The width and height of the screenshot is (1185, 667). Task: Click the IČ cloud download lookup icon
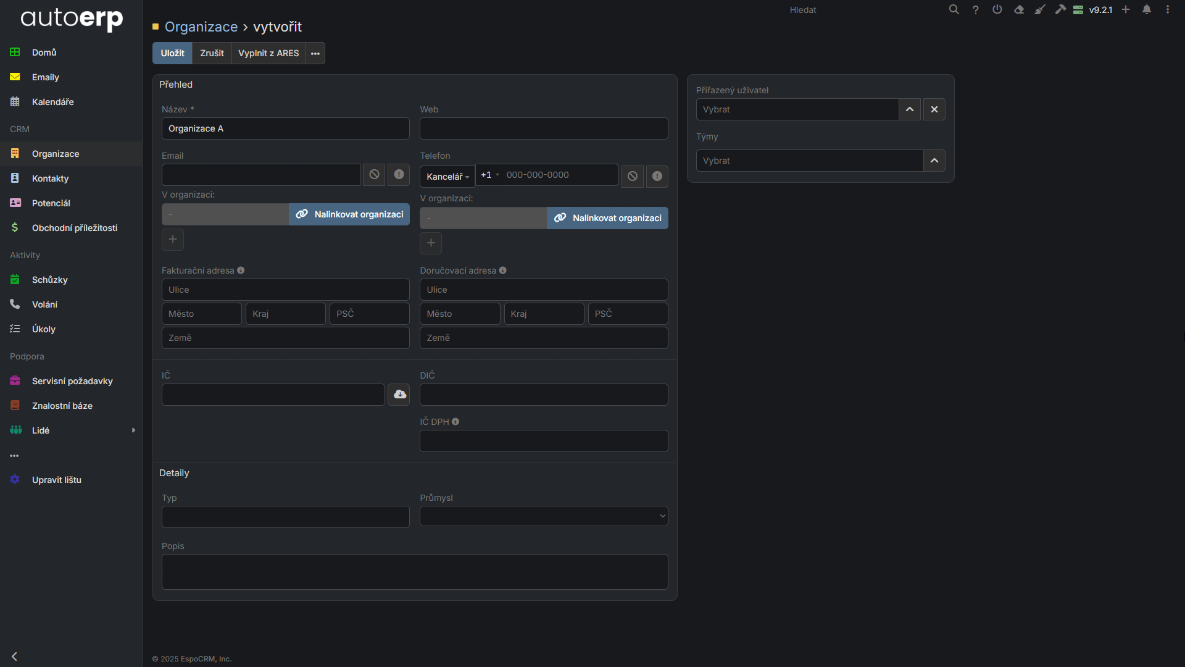click(399, 395)
